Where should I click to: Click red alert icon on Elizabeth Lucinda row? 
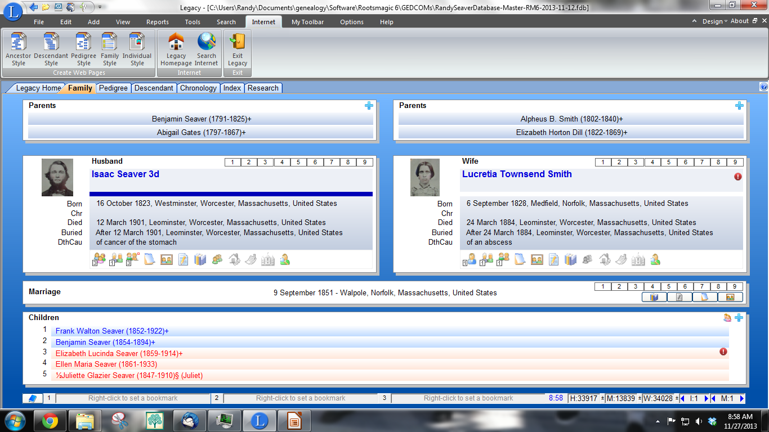click(723, 352)
